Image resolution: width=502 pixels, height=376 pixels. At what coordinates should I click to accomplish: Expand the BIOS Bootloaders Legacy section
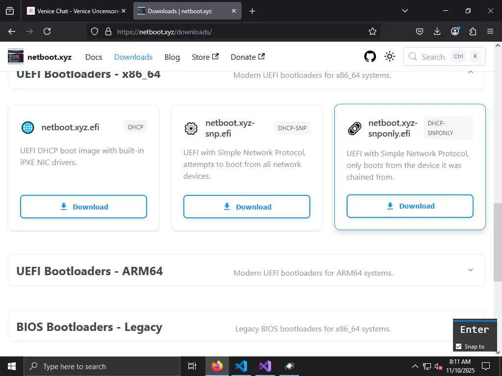247,327
